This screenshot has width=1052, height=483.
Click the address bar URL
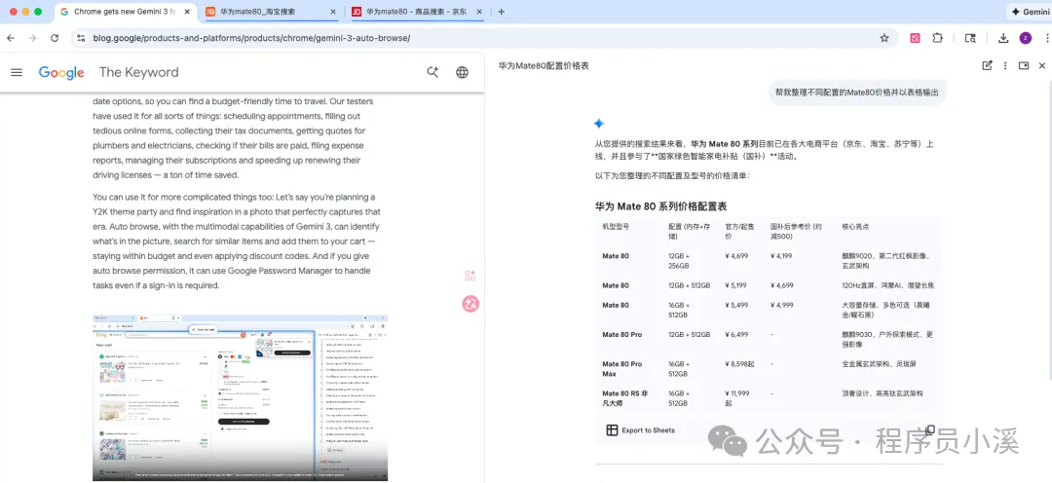(251, 38)
